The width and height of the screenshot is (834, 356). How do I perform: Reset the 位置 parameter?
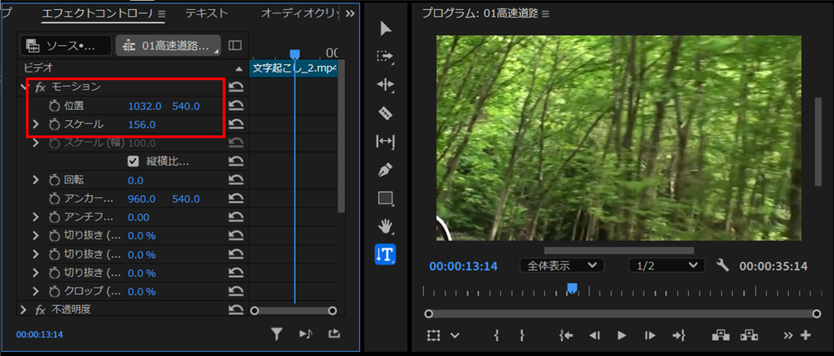tap(235, 106)
